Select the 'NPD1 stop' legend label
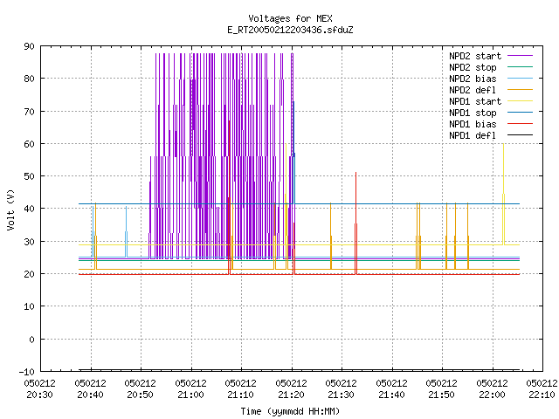Screen dimensions: 559x419 [473, 113]
